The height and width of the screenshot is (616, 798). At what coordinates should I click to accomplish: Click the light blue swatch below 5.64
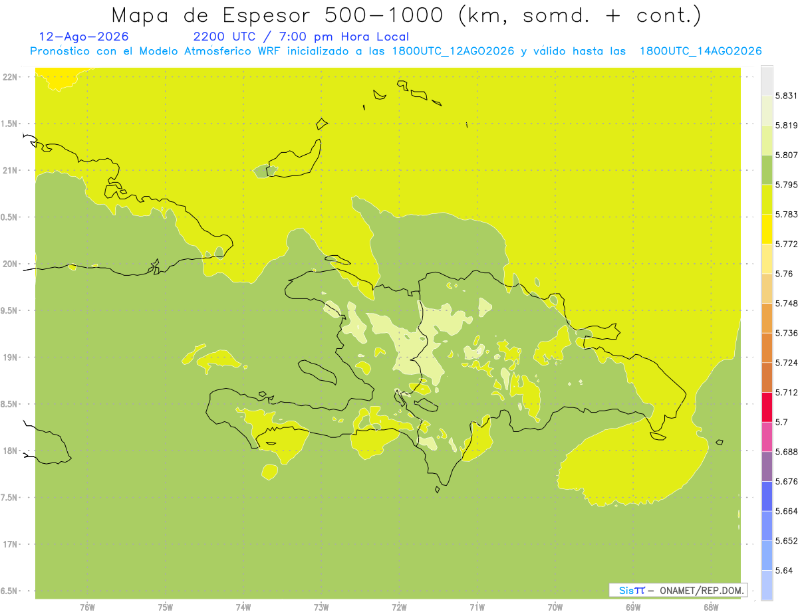pyautogui.click(x=767, y=585)
